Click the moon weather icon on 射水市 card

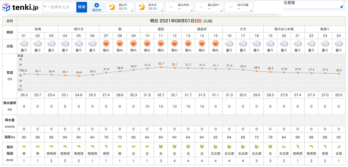(x=141, y=7)
